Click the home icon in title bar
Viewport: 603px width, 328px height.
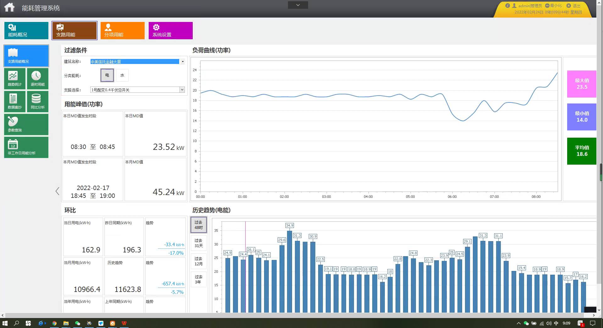9,7
